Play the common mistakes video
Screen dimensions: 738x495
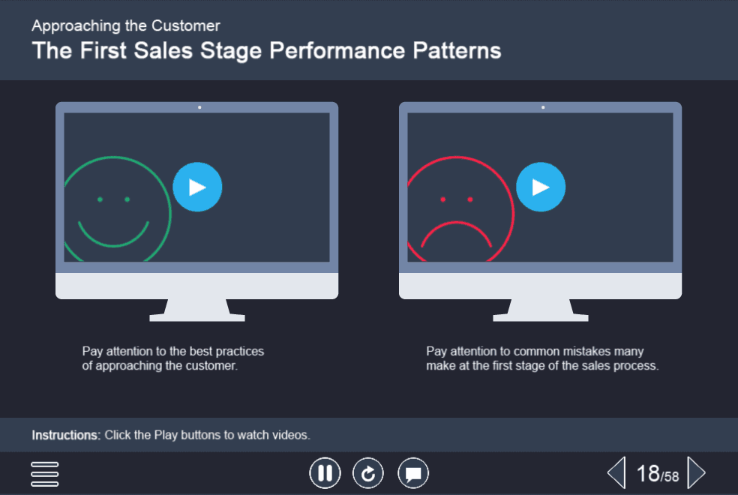tap(541, 187)
